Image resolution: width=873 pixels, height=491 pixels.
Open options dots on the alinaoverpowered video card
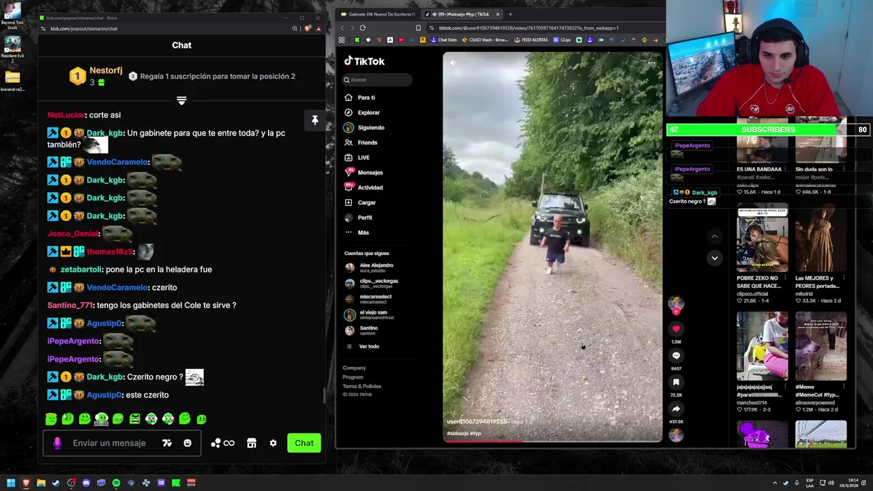(844, 387)
